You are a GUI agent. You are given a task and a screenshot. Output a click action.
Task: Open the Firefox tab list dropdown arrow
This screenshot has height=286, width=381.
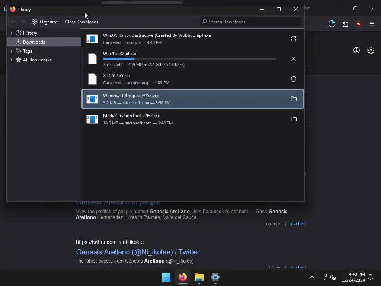[307, 8]
